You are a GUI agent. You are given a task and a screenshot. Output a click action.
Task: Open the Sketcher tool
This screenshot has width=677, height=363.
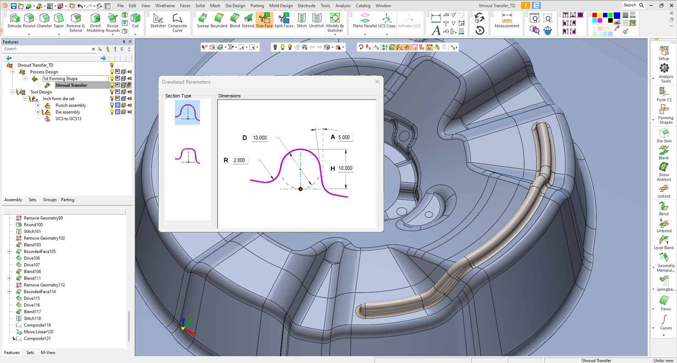click(158, 21)
